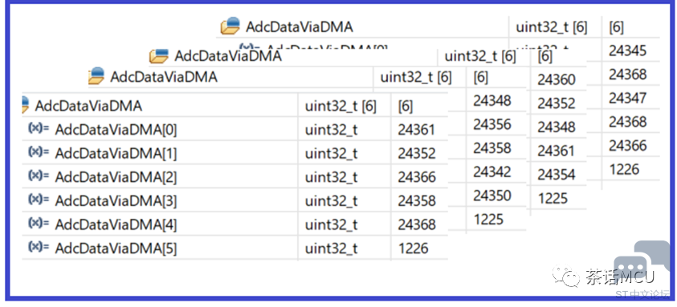Select the AdcDataViaDMA[5] row name
Viewport: 677px width, 307px height.
click(x=116, y=248)
